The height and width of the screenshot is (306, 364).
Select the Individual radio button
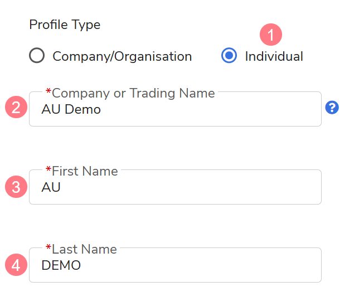click(x=229, y=56)
